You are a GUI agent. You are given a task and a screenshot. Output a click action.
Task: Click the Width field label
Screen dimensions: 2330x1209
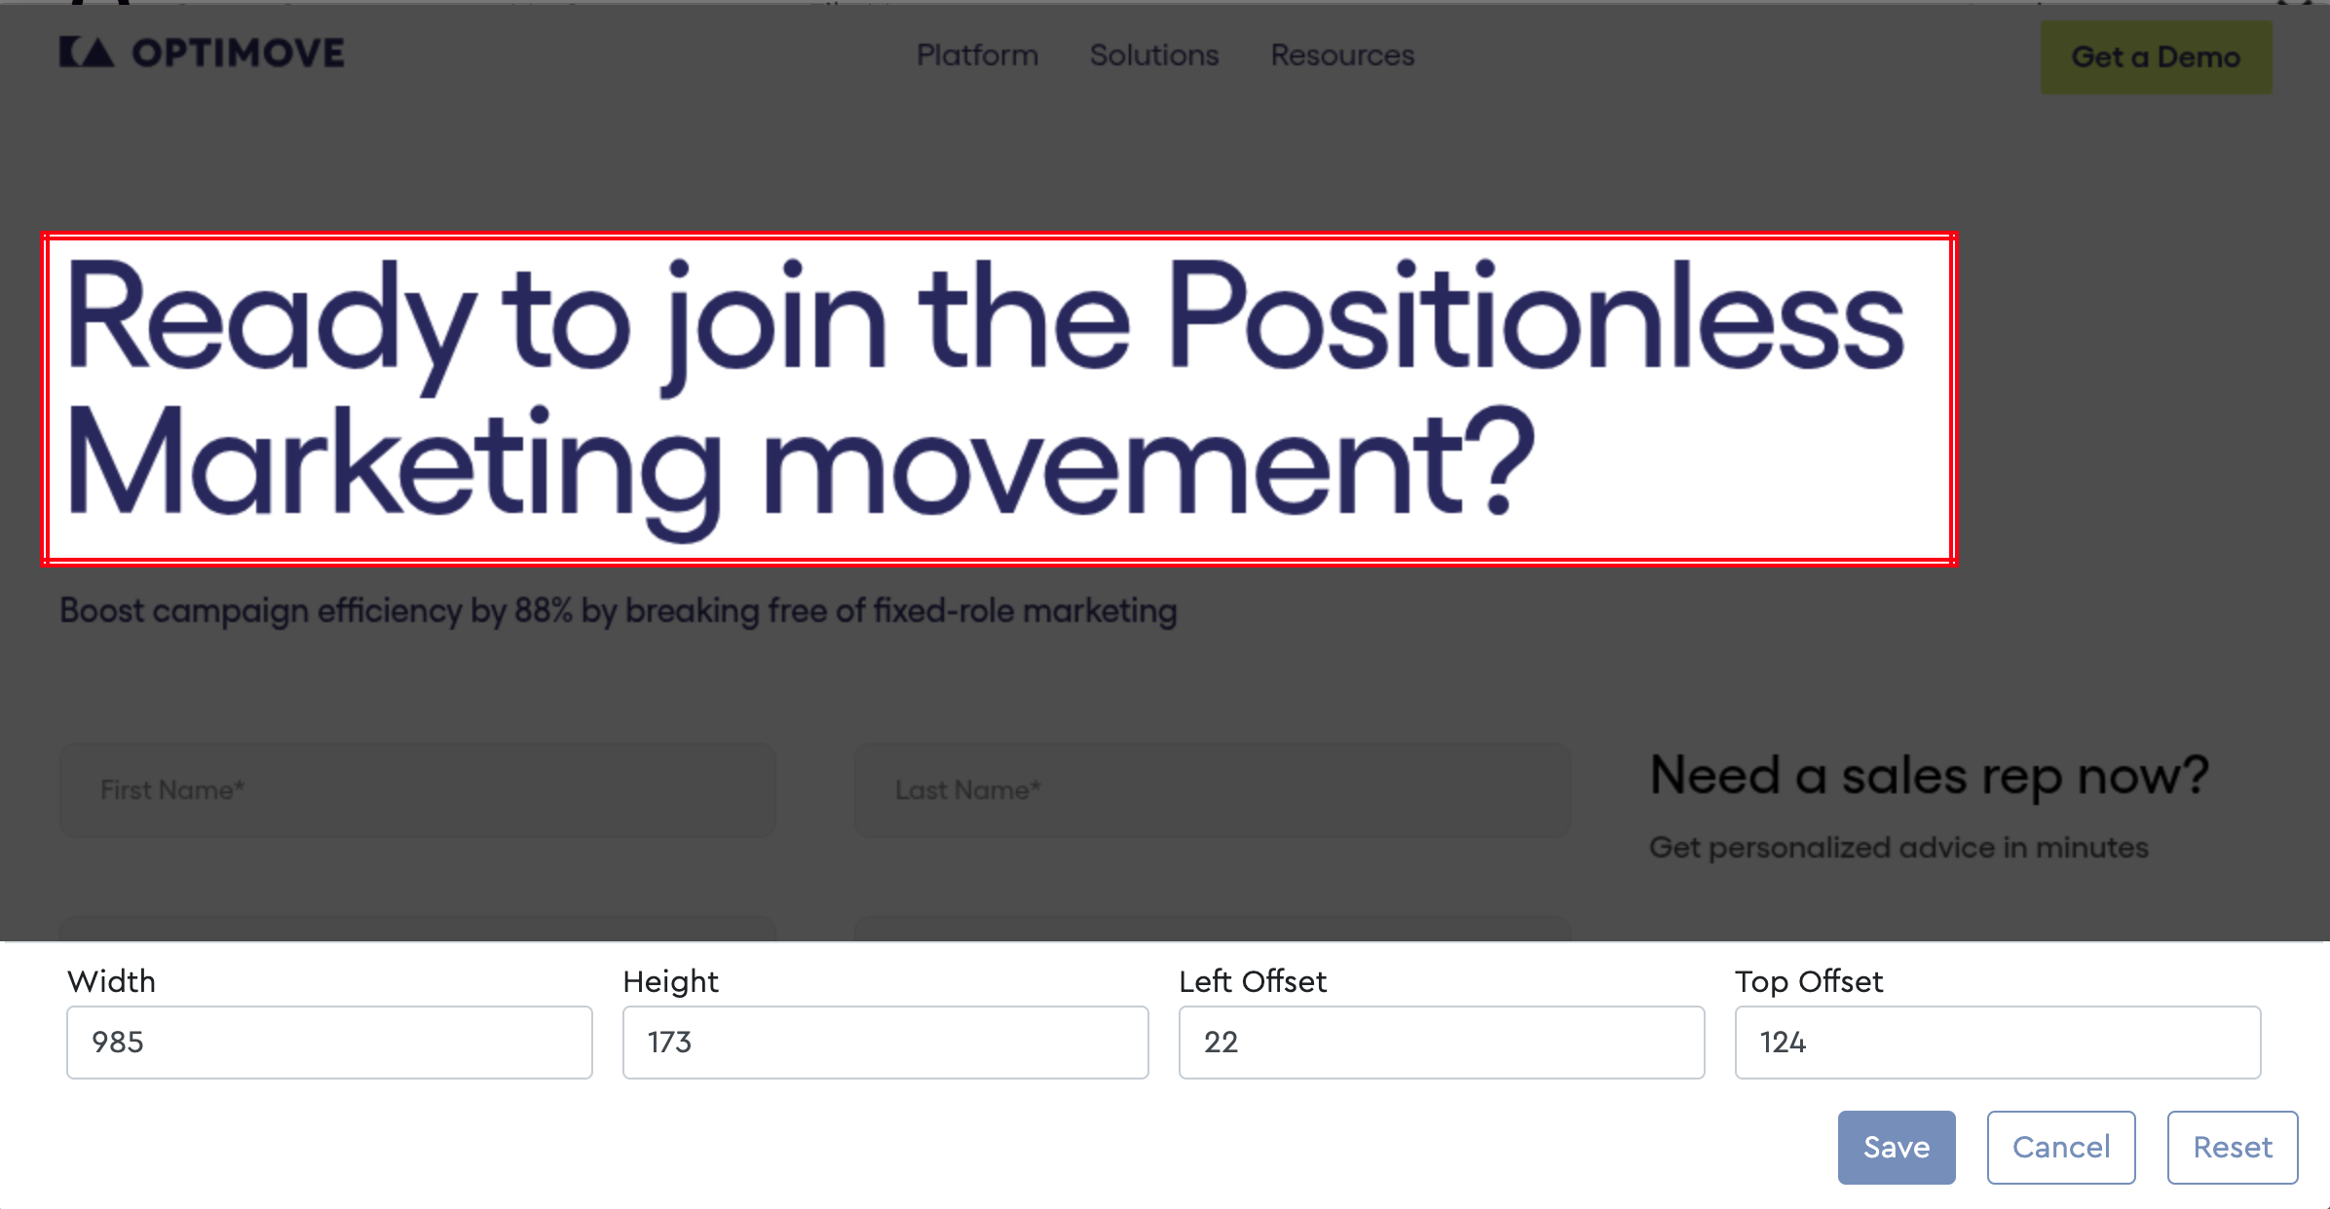coord(111,981)
